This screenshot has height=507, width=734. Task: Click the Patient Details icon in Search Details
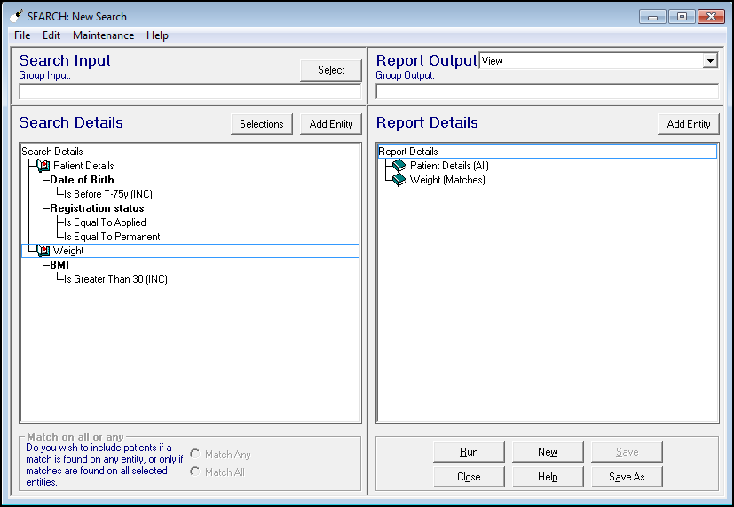[x=43, y=166]
